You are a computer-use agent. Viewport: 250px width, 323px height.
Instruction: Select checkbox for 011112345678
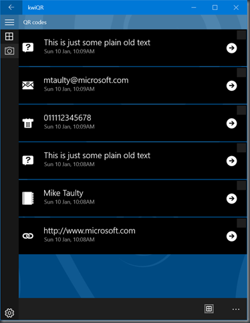(241, 110)
